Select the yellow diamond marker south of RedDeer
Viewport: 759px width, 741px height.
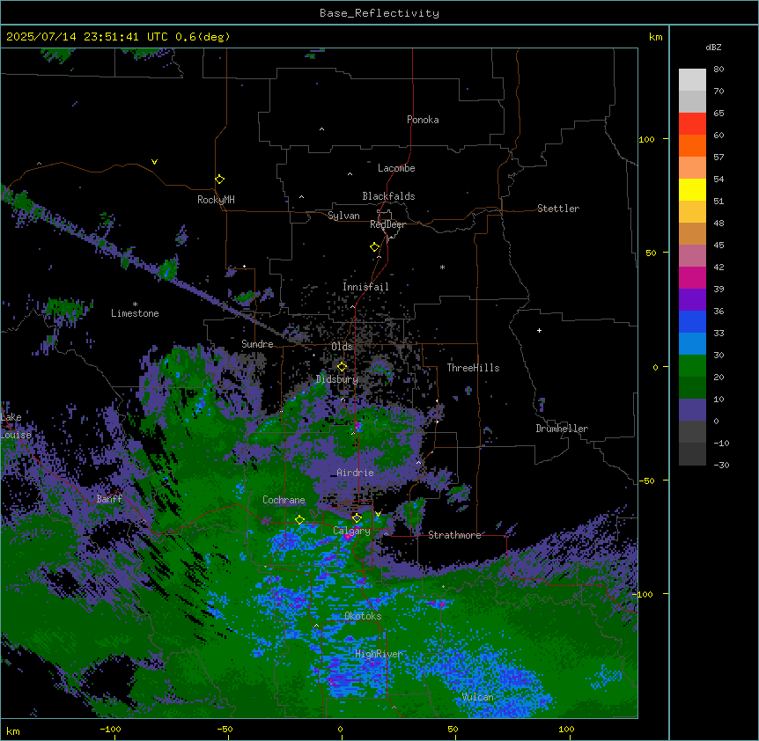(x=375, y=246)
